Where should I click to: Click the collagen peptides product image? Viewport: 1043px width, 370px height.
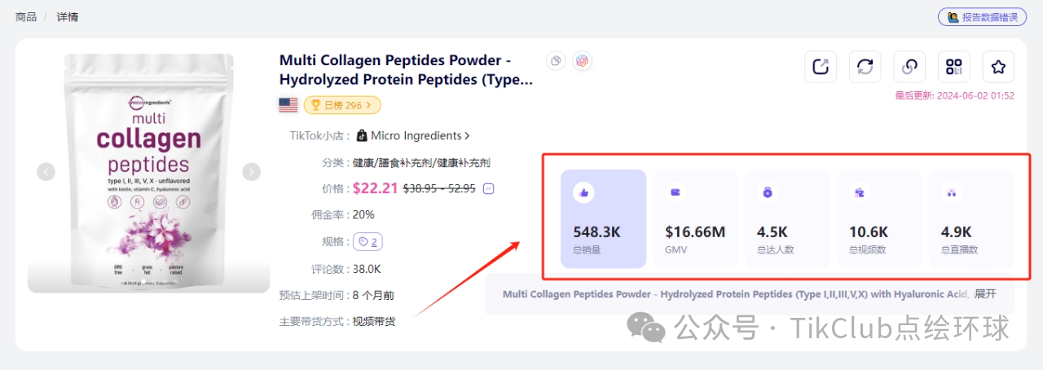pos(148,173)
